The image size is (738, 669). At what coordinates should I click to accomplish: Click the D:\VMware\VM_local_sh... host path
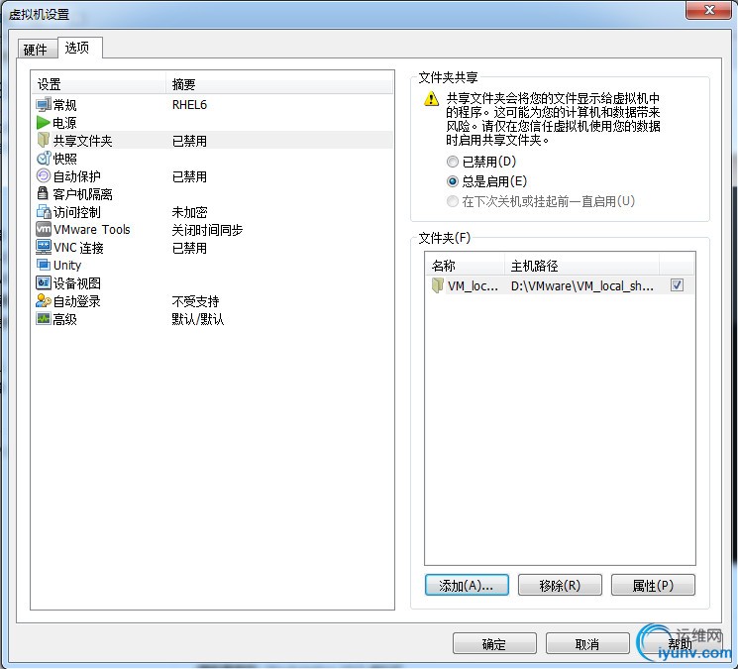coord(582,285)
